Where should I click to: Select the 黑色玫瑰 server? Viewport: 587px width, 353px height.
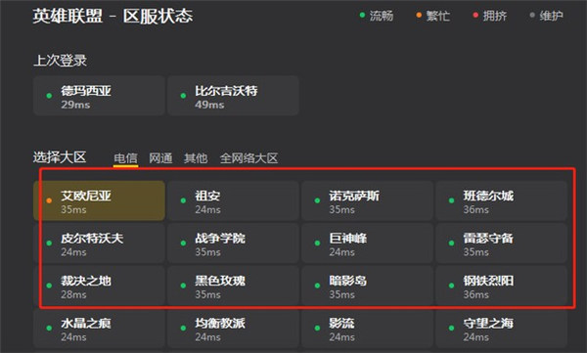tap(233, 286)
